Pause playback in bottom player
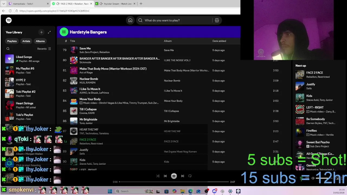The height and width of the screenshot is (195, 347). [x=174, y=176]
